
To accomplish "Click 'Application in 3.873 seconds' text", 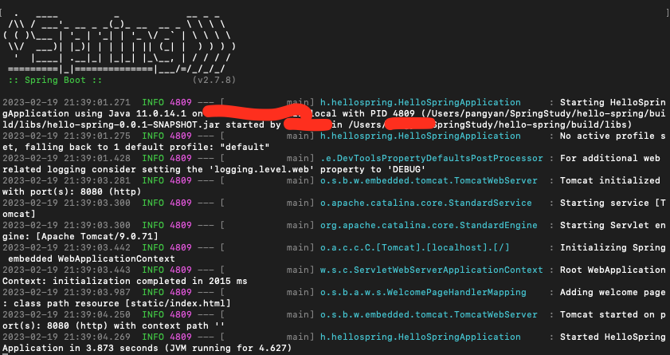I will click(80, 348).
